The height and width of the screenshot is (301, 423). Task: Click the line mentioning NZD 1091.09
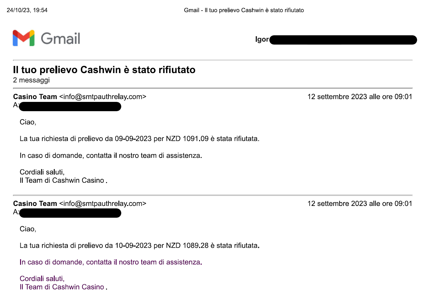(139, 139)
